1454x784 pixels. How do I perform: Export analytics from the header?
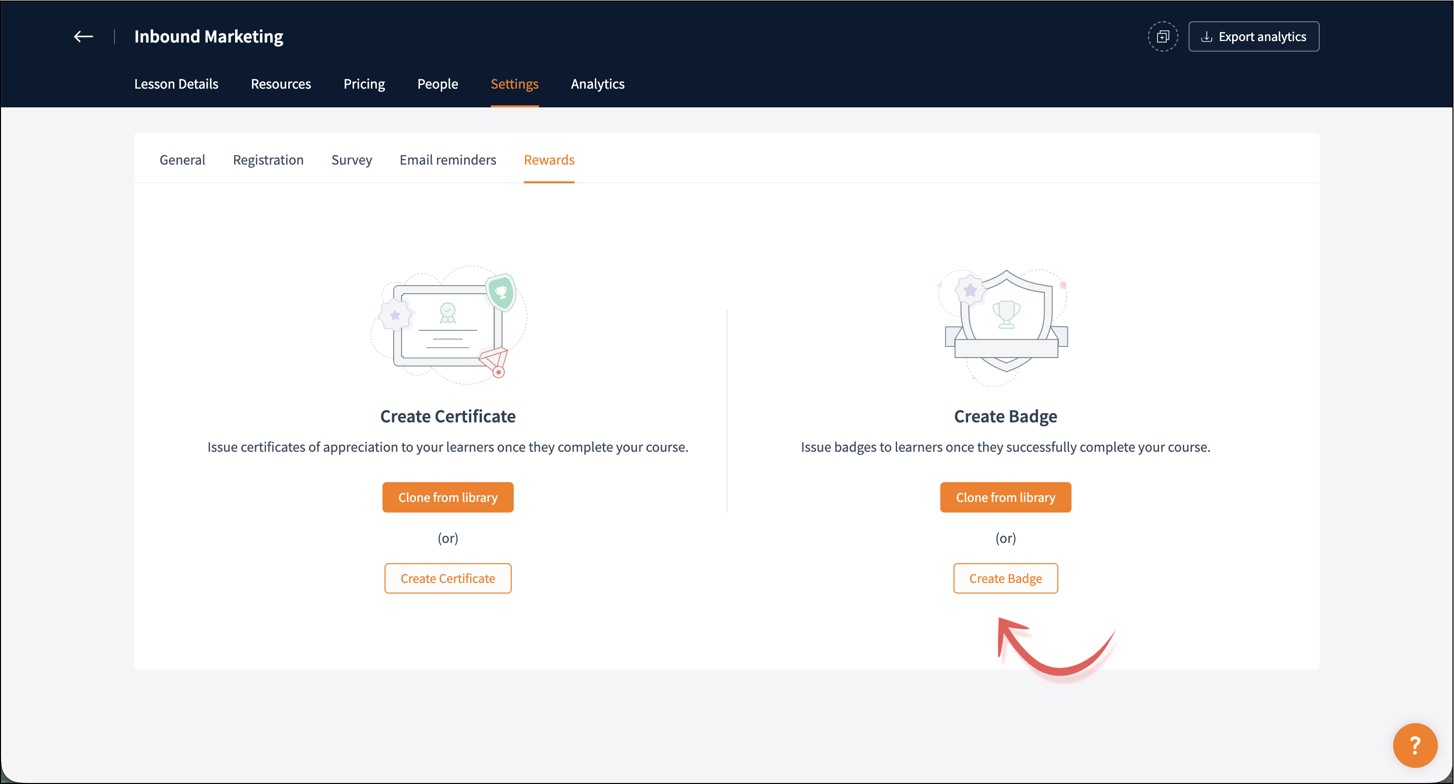click(1253, 36)
